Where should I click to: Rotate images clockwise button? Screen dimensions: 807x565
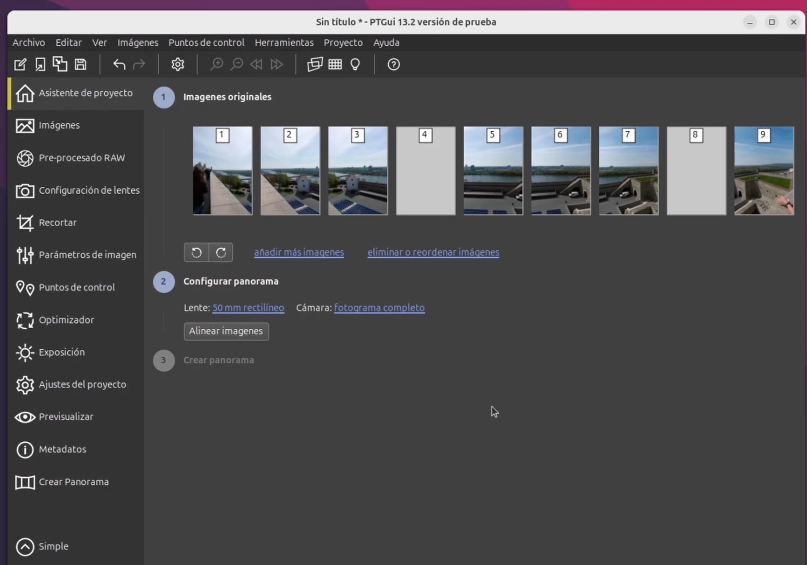coord(221,252)
